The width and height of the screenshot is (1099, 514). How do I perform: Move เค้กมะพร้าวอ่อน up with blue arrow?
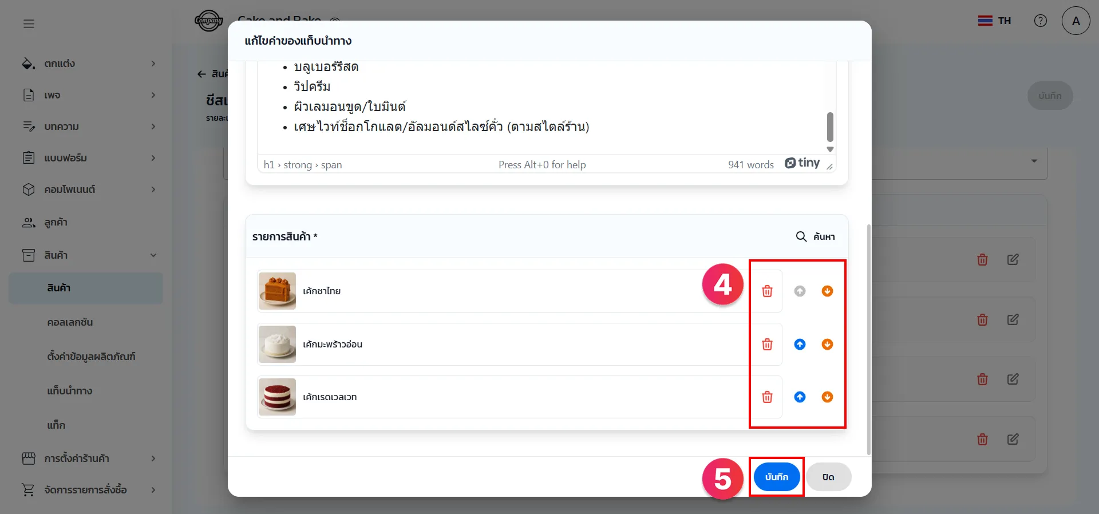click(800, 344)
